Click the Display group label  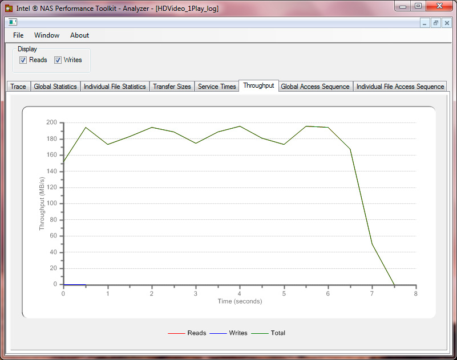[x=27, y=49]
